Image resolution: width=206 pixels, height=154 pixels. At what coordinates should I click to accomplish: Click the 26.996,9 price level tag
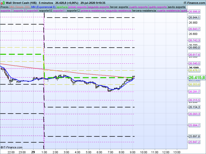[194, 12]
